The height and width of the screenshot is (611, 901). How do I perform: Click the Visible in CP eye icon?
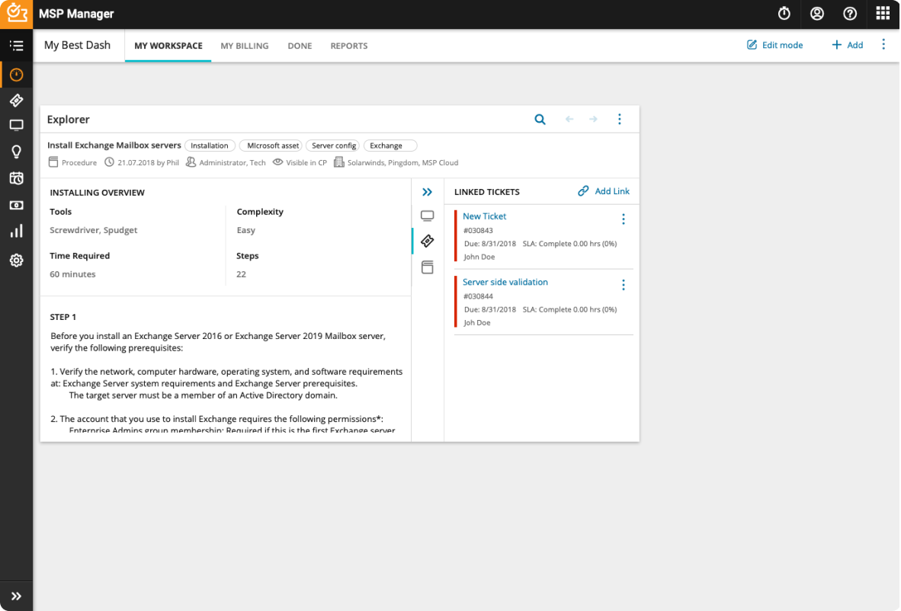point(277,162)
